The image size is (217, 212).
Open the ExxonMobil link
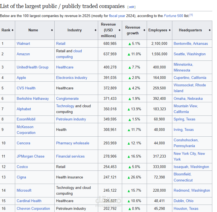click(26, 119)
